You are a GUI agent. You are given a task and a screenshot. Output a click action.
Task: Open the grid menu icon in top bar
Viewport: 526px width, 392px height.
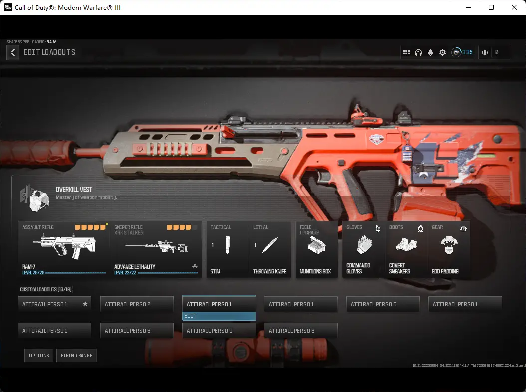[x=406, y=53]
